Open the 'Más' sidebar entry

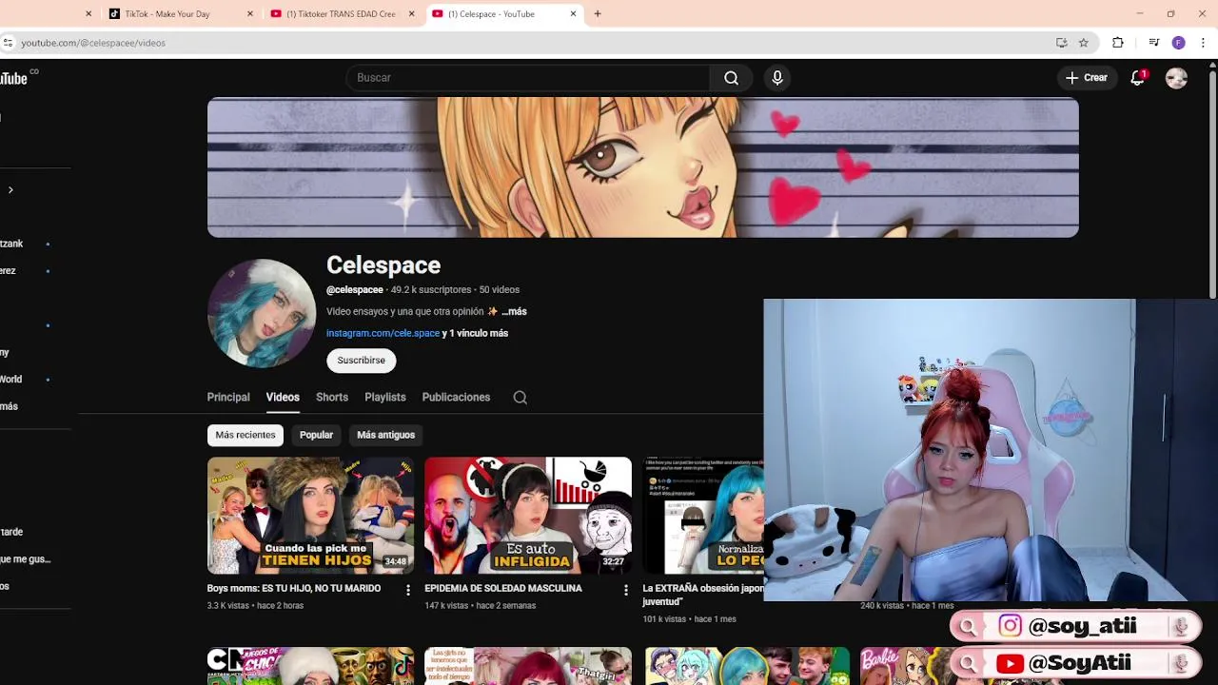click(10, 406)
